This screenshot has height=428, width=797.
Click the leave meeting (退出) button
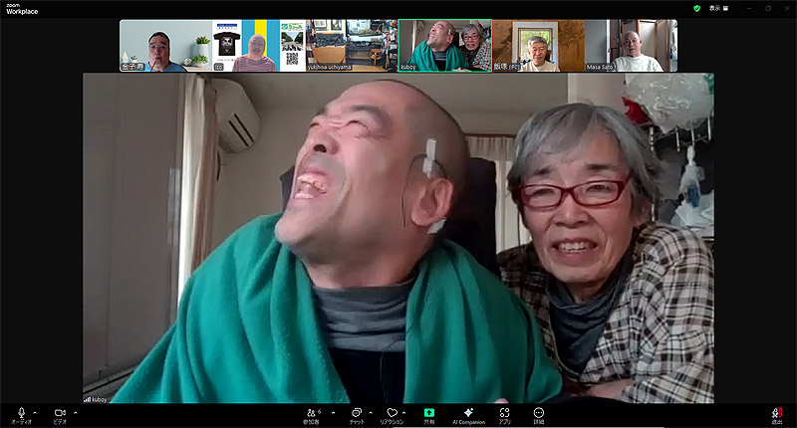tap(776, 413)
